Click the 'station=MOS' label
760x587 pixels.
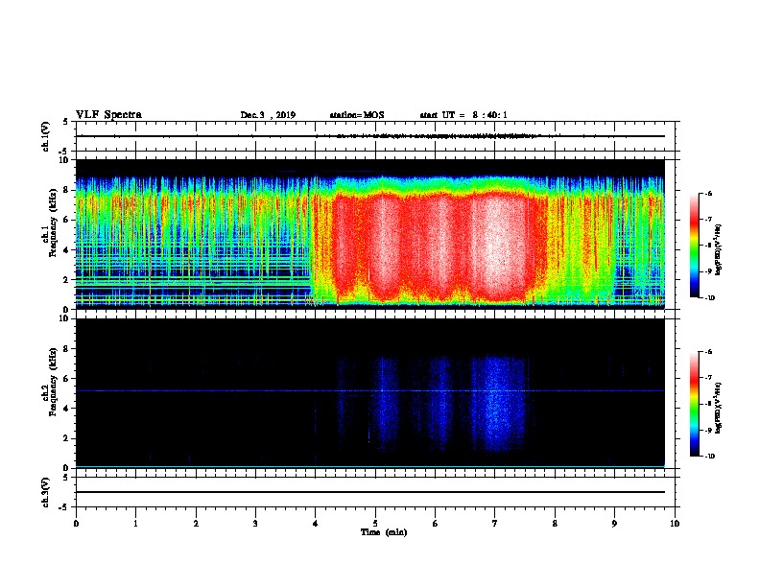point(357,115)
